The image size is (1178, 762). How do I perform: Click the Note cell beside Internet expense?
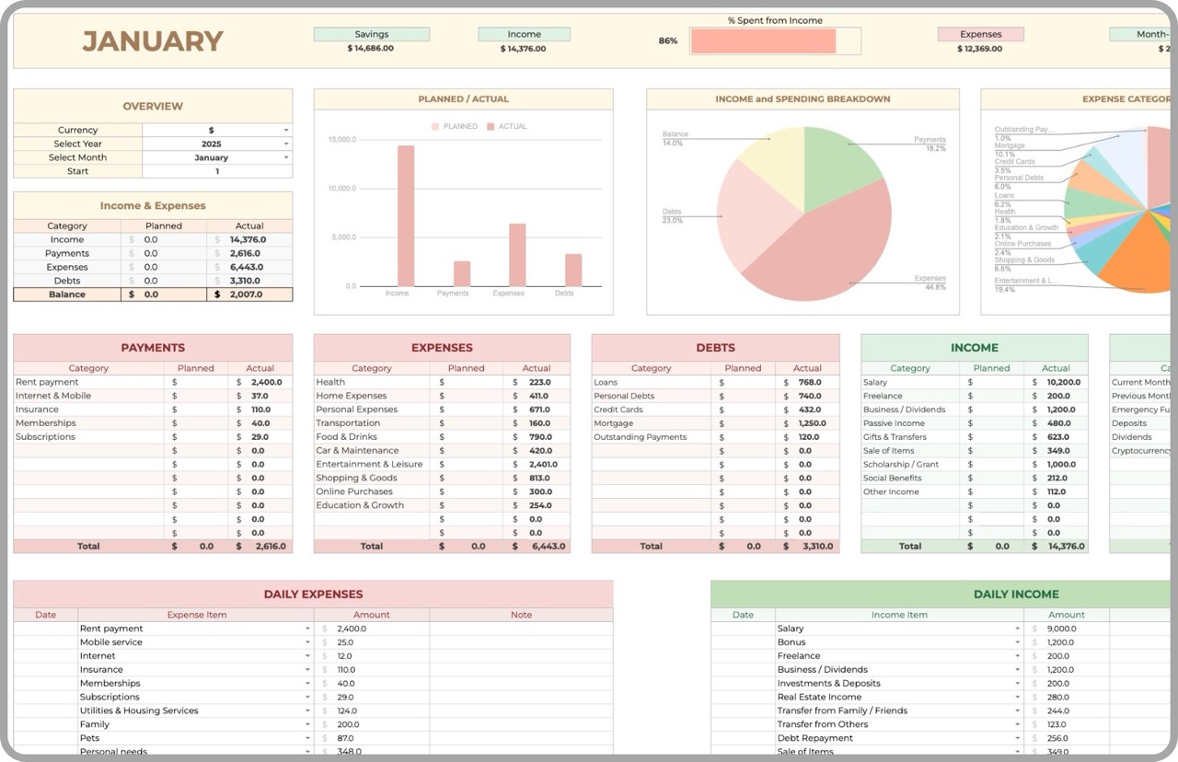point(521,655)
